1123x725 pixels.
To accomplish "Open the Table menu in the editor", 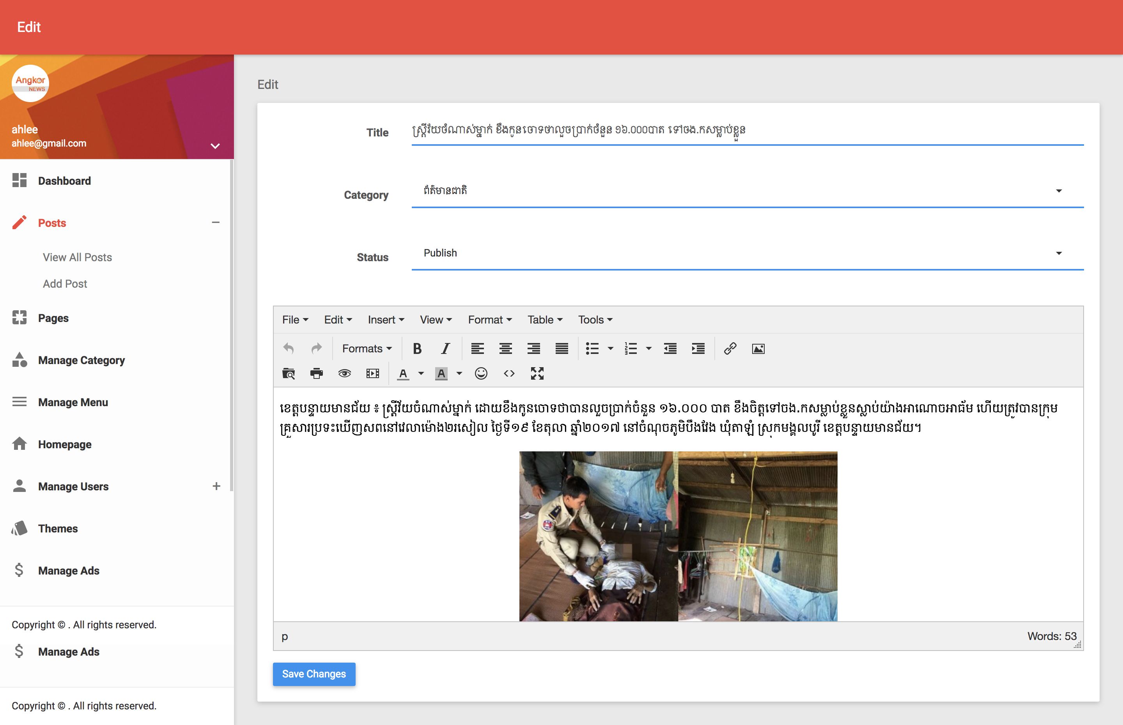I will 545,320.
